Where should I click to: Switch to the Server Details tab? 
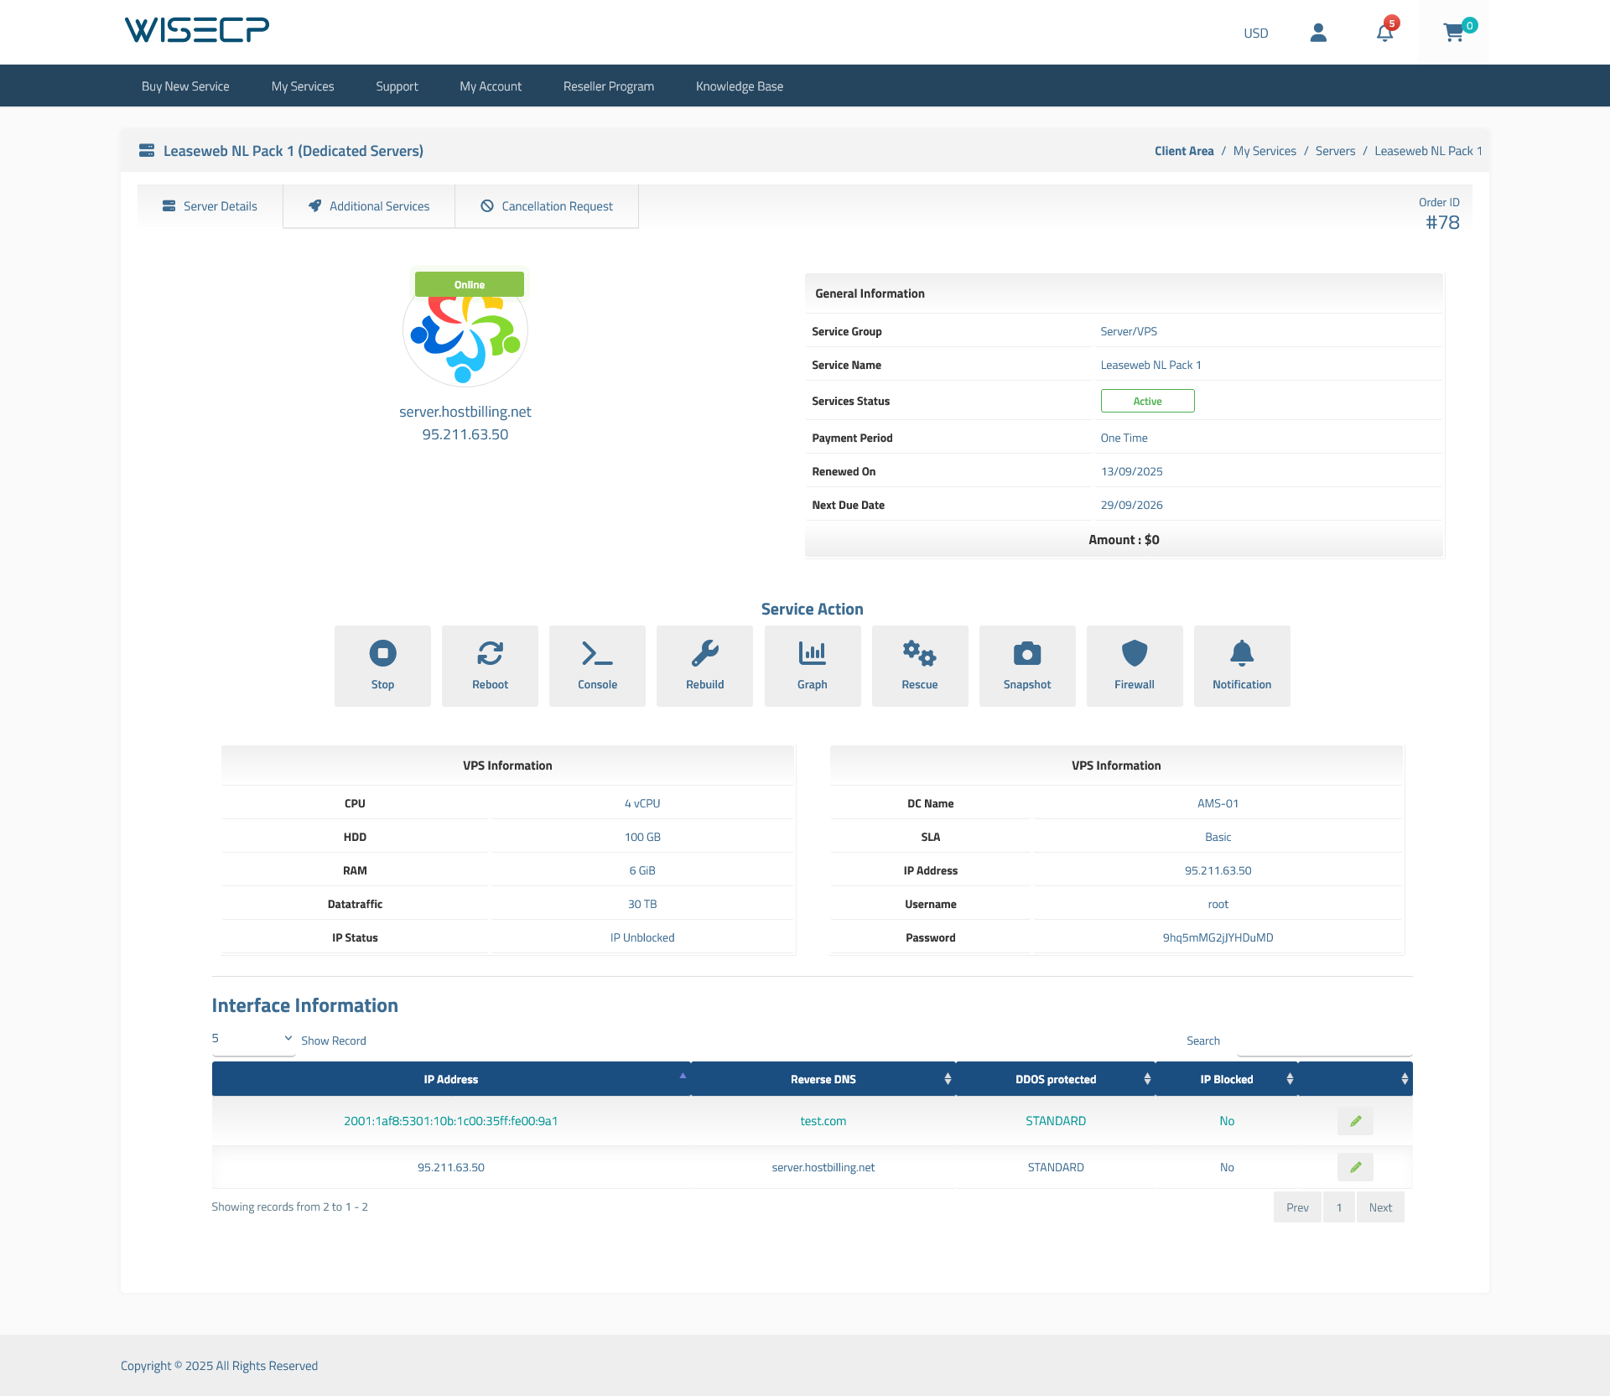pos(210,206)
